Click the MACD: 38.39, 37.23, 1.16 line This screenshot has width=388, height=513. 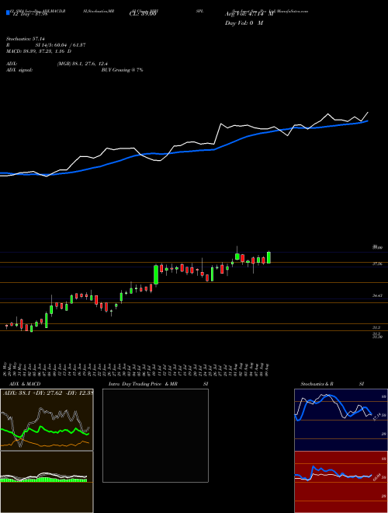click(39, 51)
